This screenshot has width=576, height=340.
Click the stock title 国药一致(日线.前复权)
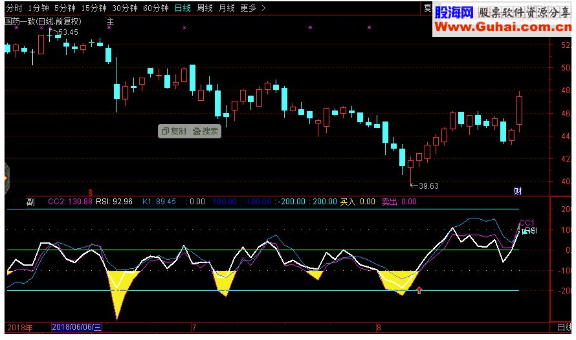pyautogui.click(x=43, y=21)
